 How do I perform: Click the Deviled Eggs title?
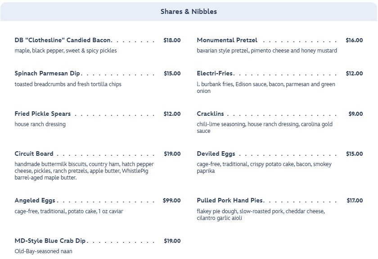(216, 154)
